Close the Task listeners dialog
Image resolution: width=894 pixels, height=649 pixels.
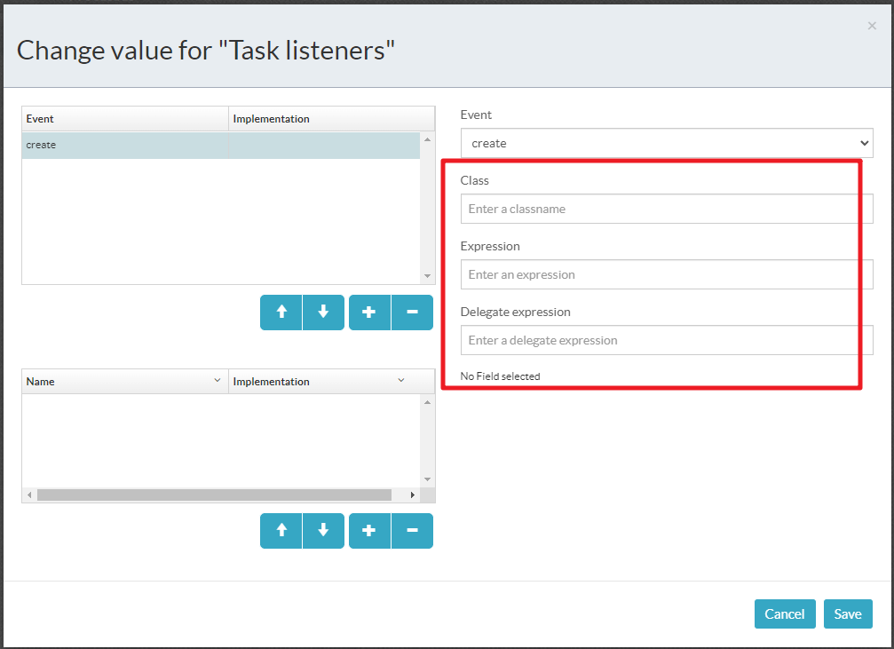[872, 27]
